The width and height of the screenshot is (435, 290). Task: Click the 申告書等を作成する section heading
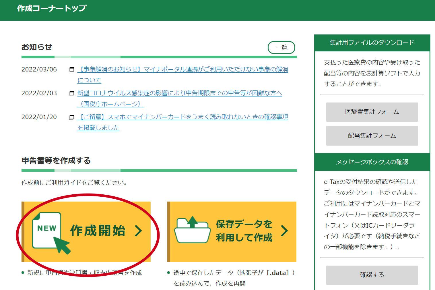pyautogui.click(x=56, y=161)
